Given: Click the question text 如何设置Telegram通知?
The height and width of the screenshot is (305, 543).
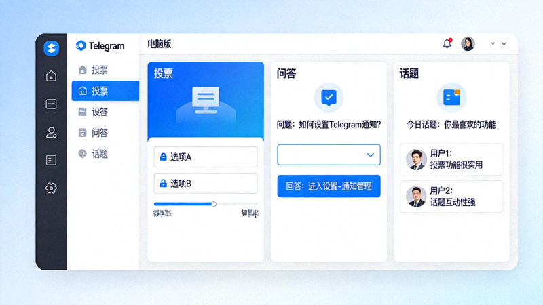Looking at the screenshot, I should point(340,125).
